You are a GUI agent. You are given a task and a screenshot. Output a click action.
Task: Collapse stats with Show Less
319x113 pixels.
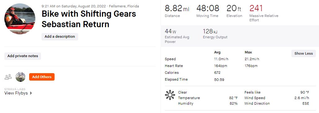click(303, 53)
